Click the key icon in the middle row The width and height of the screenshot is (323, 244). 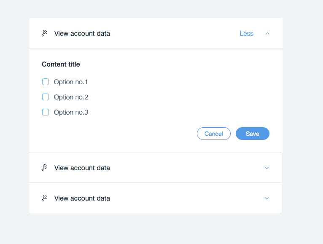click(x=44, y=168)
